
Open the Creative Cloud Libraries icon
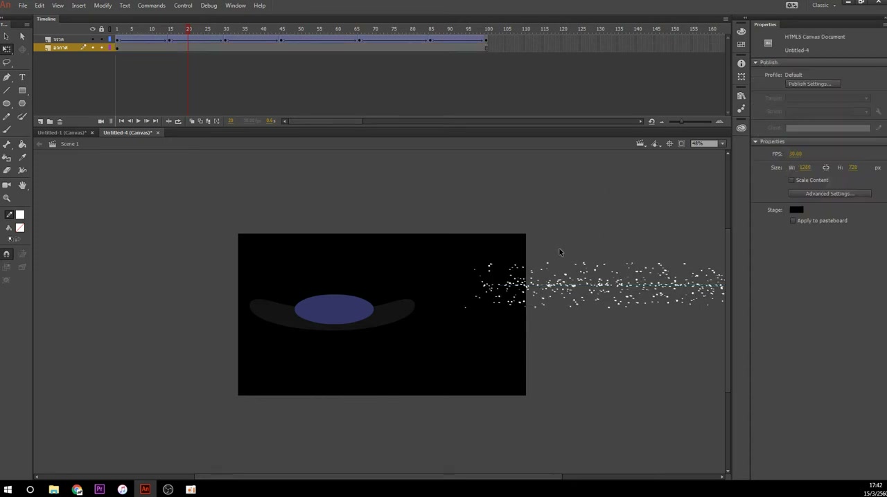[x=741, y=127]
